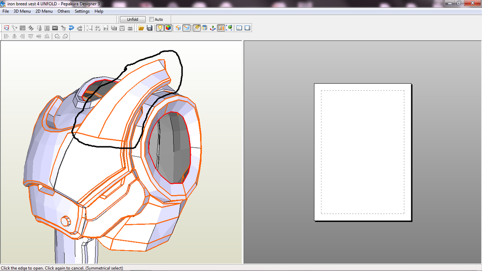The height and width of the screenshot is (271, 482).
Task: Activate the Input Text tool icon
Action: pyautogui.click(x=47, y=28)
